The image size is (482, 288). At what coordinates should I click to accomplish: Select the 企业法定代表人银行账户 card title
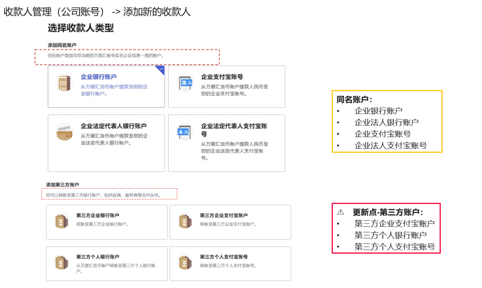(x=113, y=126)
